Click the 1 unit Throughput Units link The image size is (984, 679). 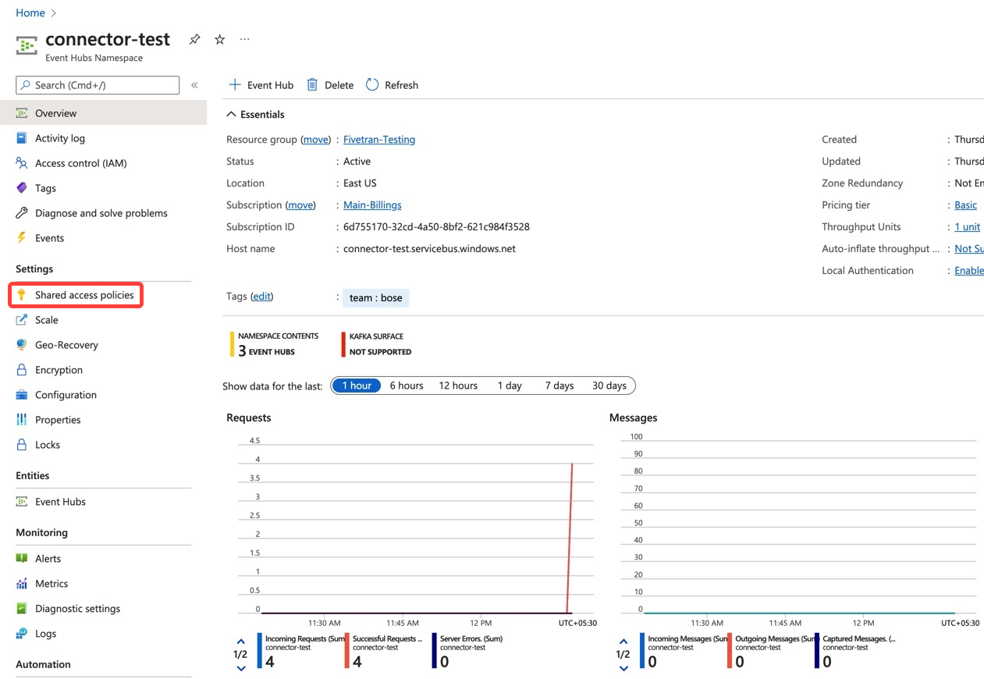(x=967, y=227)
